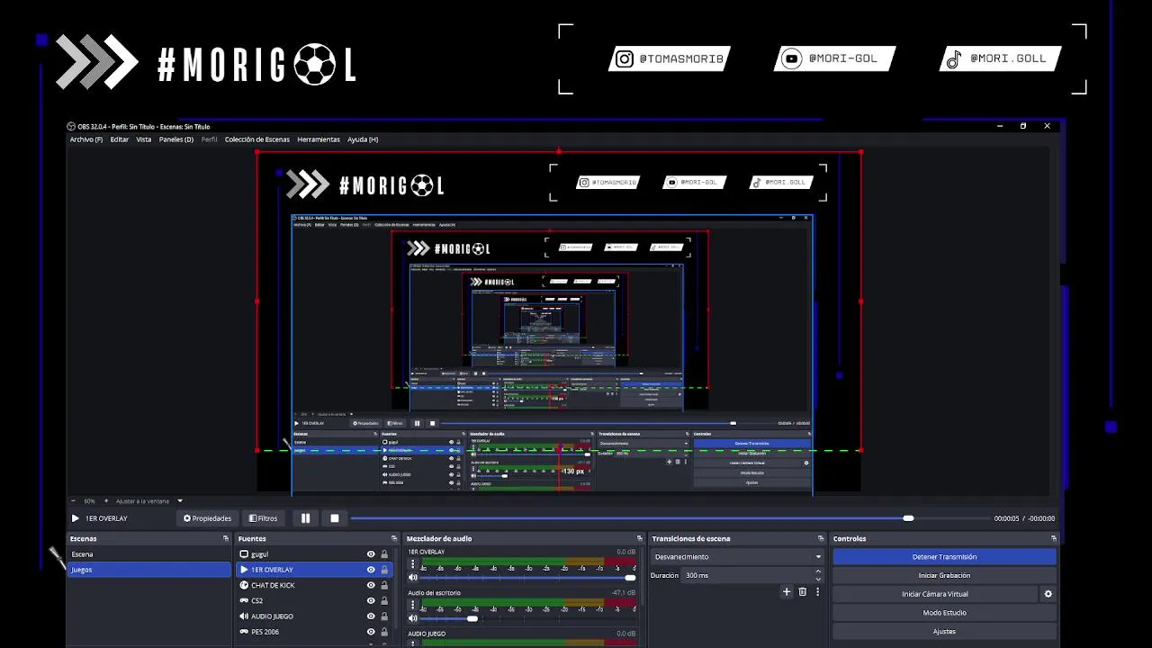1152x648 pixels.
Task: Open virtual camera settings gear
Action: 1048,594
